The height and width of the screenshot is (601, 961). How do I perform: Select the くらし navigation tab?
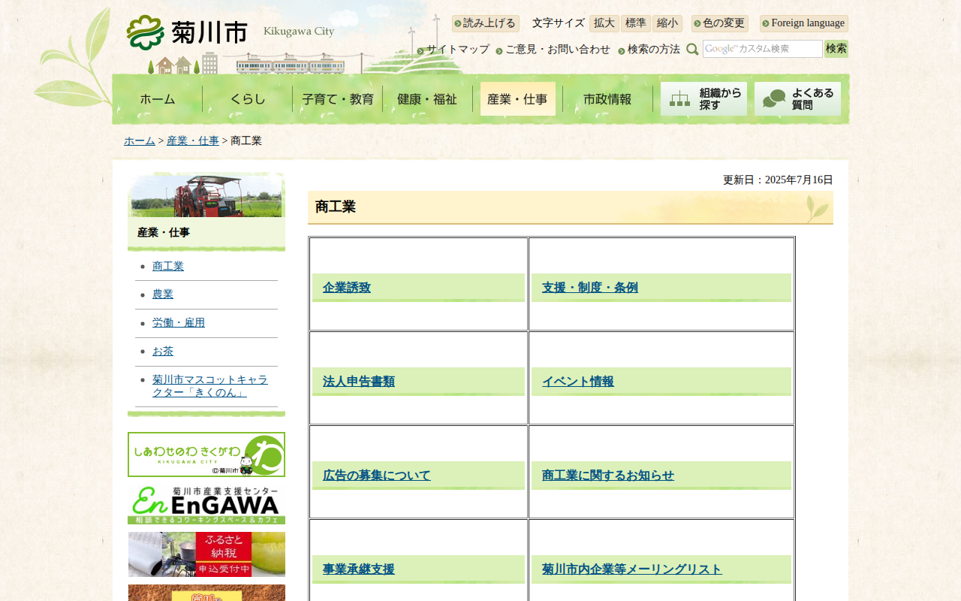click(248, 99)
